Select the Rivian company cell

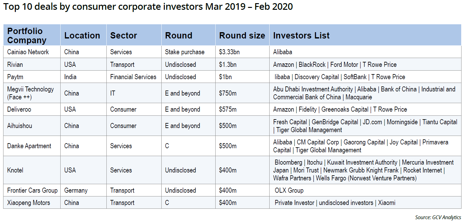pyautogui.click(x=15, y=65)
